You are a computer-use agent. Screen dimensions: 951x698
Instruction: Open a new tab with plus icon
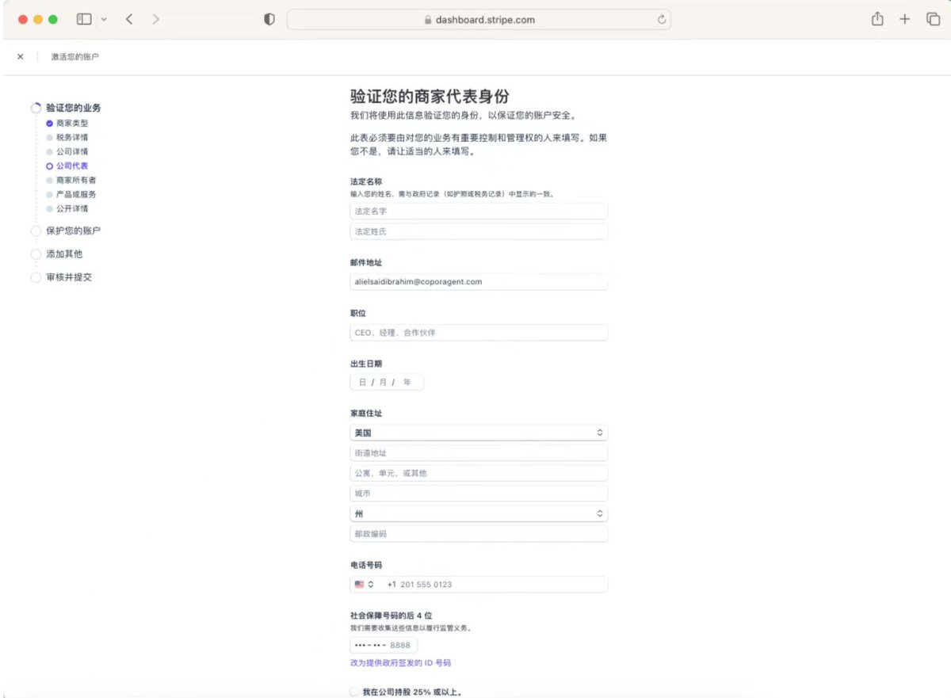coord(905,20)
